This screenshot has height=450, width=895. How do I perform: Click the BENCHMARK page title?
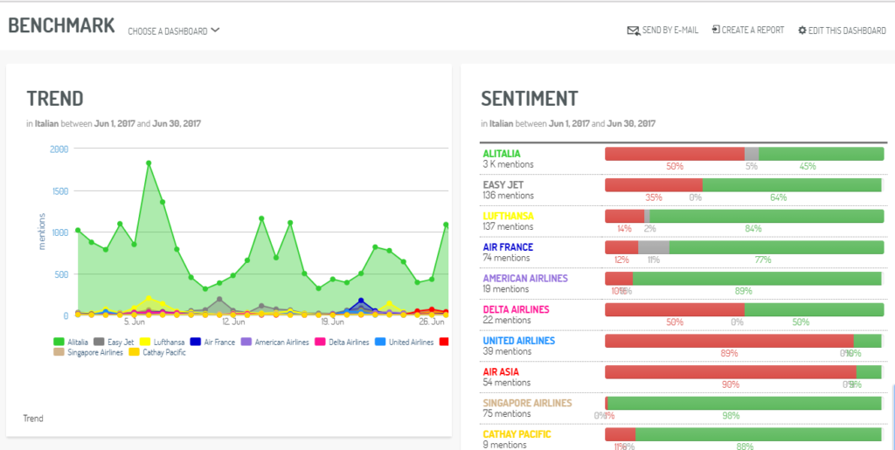[61, 25]
